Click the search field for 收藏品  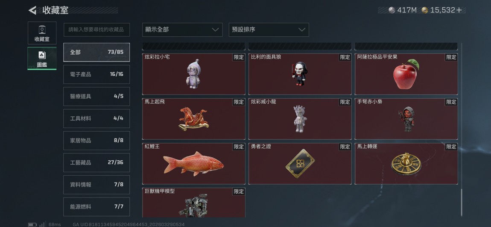coord(96,30)
